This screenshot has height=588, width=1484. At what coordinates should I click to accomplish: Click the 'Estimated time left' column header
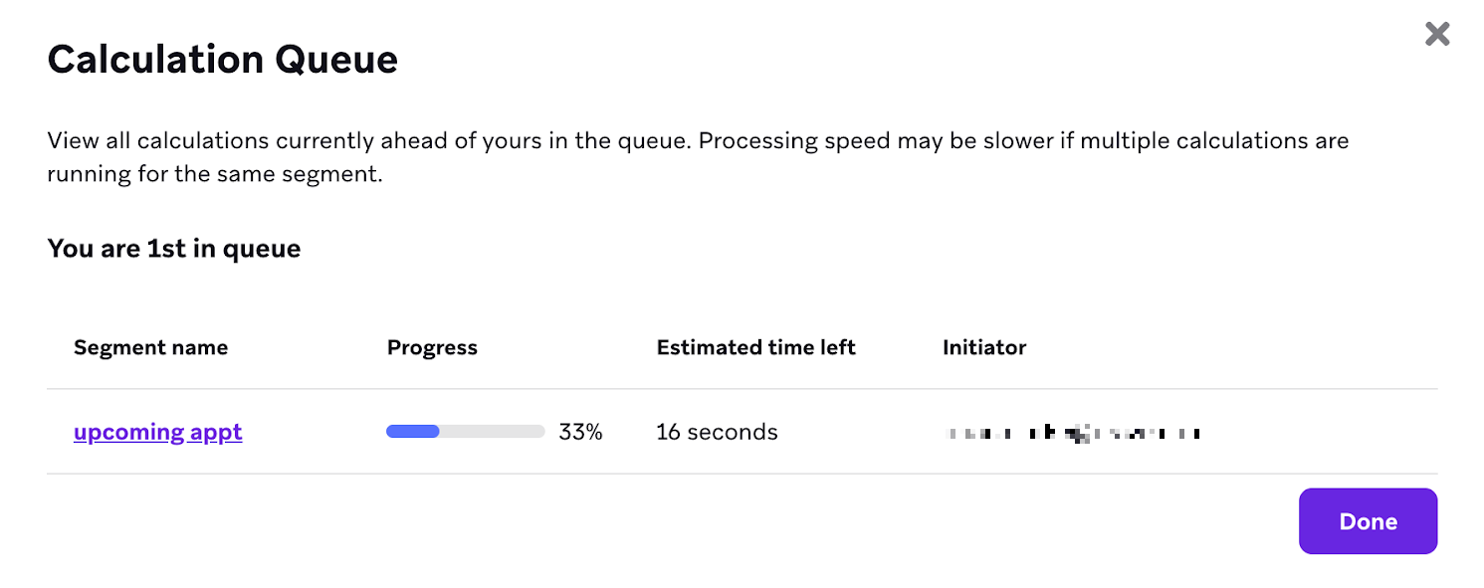tap(755, 347)
